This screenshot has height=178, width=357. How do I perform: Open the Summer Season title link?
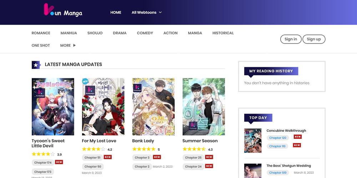pyautogui.click(x=200, y=141)
